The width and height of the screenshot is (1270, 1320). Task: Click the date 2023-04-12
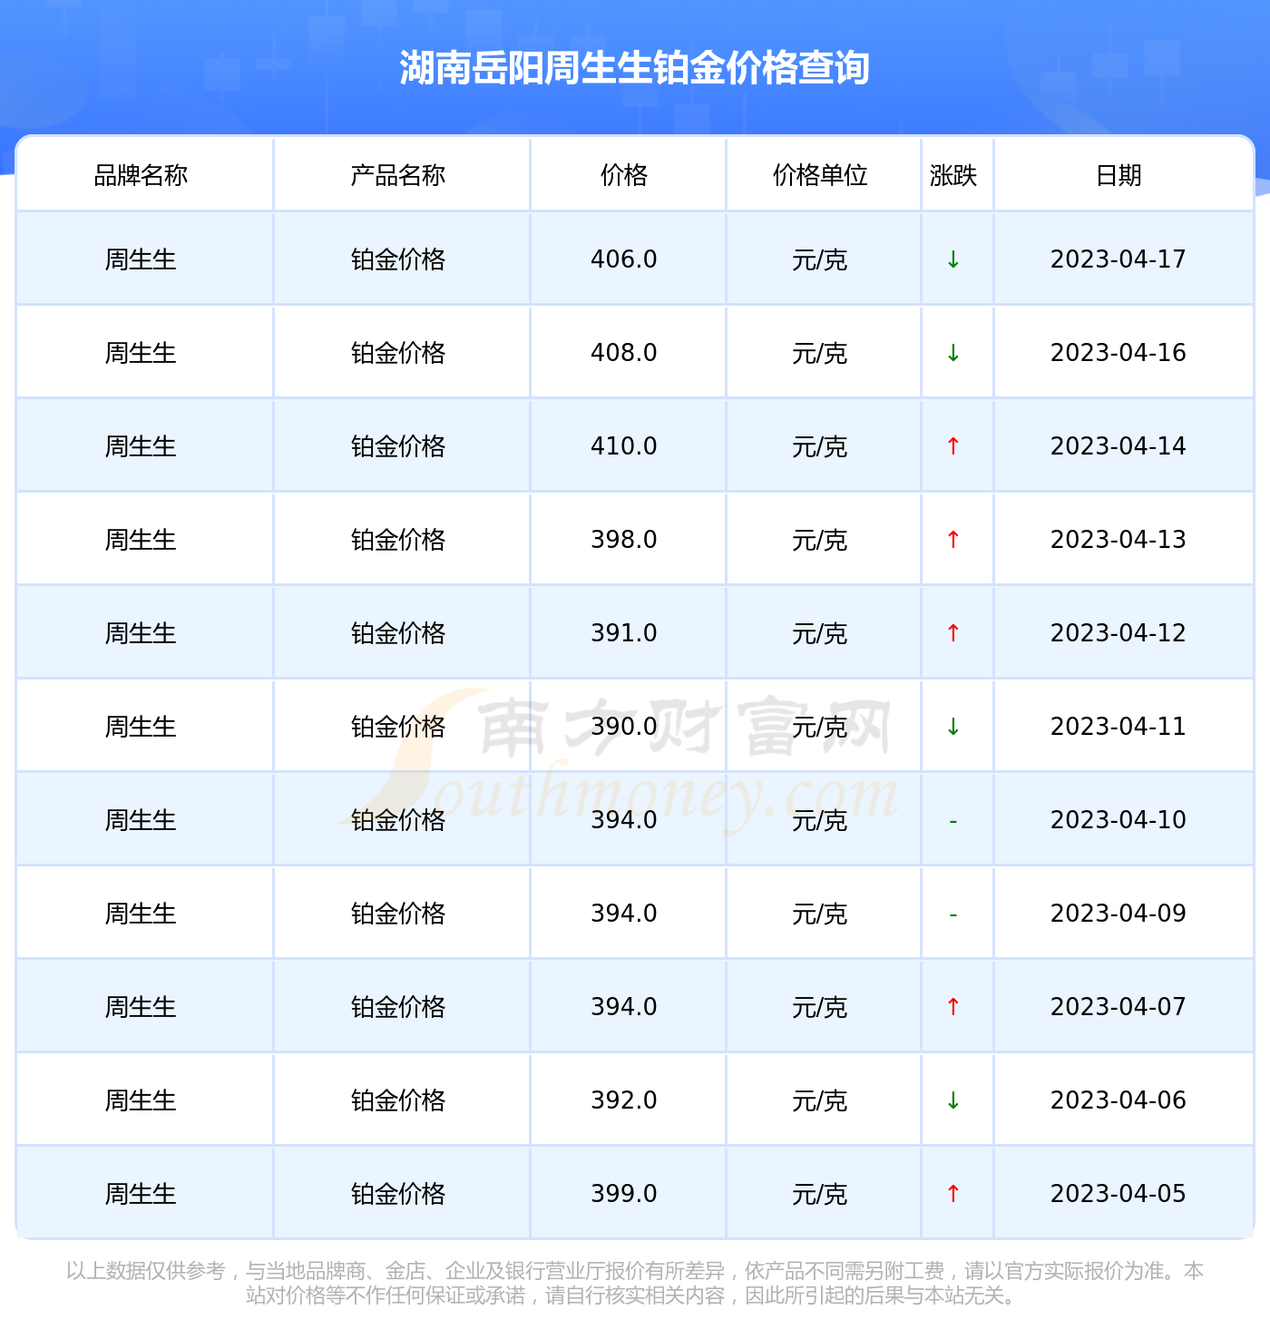(1119, 633)
